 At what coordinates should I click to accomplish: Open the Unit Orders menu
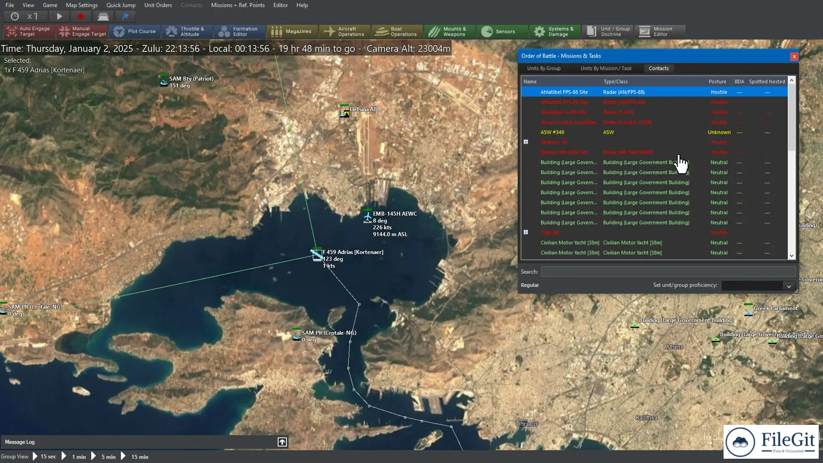(x=158, y=5)
